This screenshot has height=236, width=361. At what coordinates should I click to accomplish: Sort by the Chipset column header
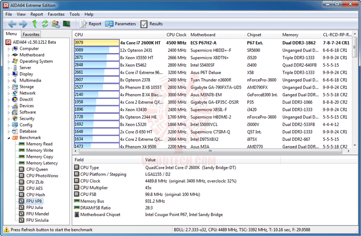(262, 35)
